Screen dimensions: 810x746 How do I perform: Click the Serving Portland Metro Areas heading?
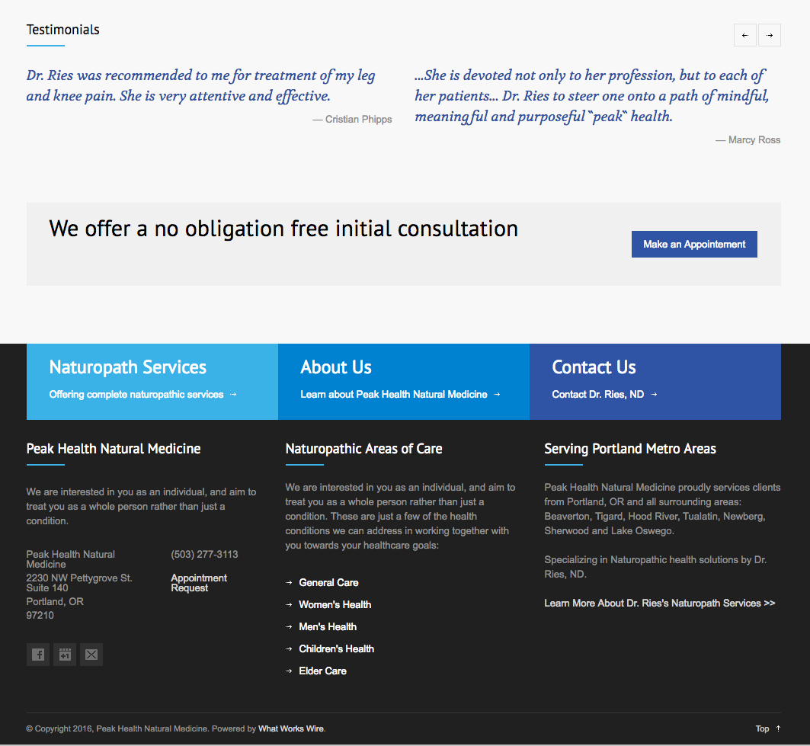[629, 449]
